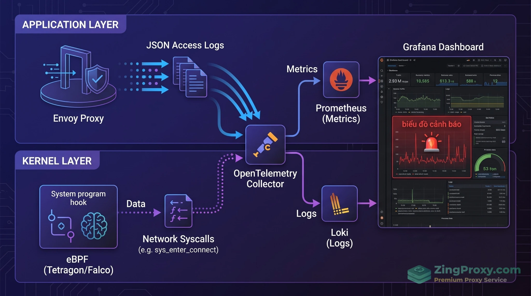
Task: Click the first row in the Logs table
Action: coord(477,190)
